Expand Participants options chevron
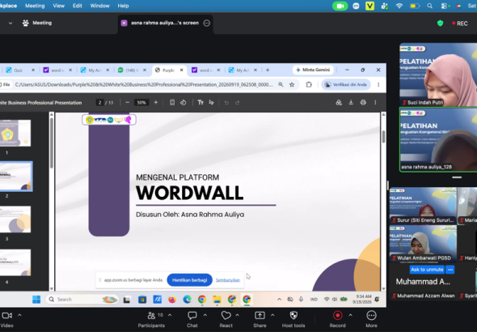This screenshot has width=477, height=332. tap(170, 315)
